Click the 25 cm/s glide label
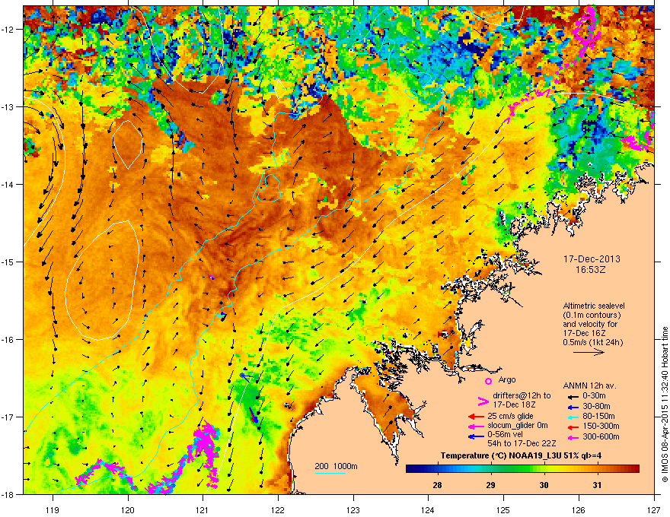670x517 pixels. point(510,417)
